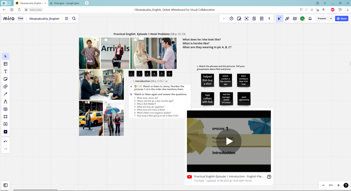The height and width of the screenshot is (191, 351).
Task: Open the comments panel in top bar
Action: click(x=295, y=18)
